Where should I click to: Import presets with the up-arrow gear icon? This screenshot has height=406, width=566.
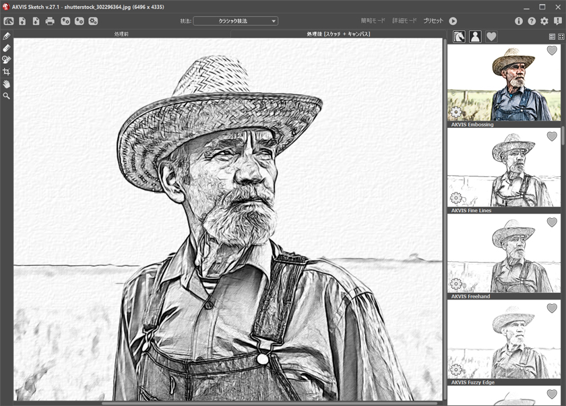pos(65,21)
